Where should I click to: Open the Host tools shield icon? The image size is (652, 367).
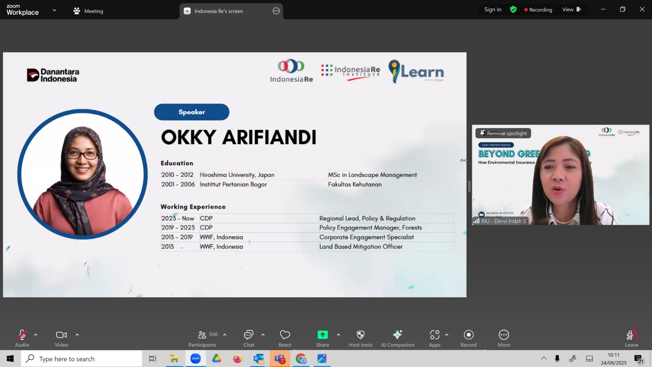[x=361, y=335]
